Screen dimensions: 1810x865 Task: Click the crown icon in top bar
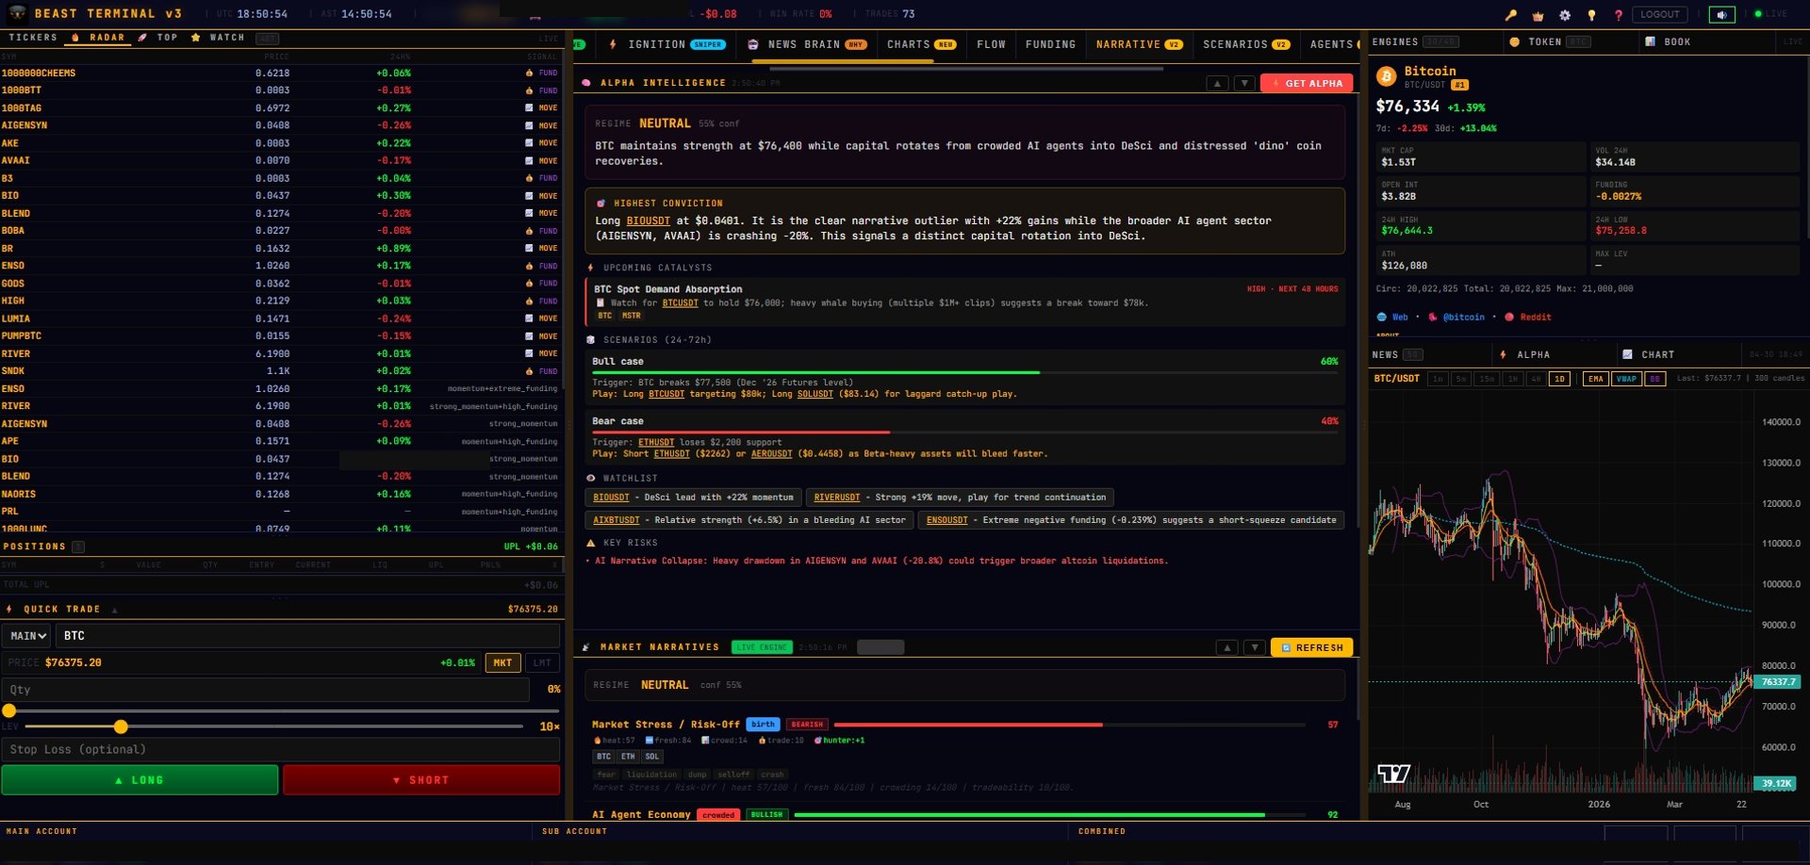1538,15
